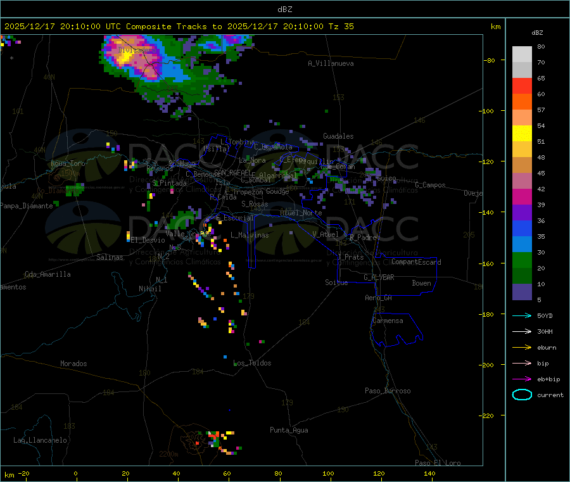Click the 'S_Rosas' map label
570x482 pixels.
[x=255, y=204]
